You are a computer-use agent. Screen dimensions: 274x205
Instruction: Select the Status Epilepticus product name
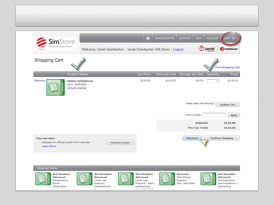pyautogui.click(x=80, y=81)
